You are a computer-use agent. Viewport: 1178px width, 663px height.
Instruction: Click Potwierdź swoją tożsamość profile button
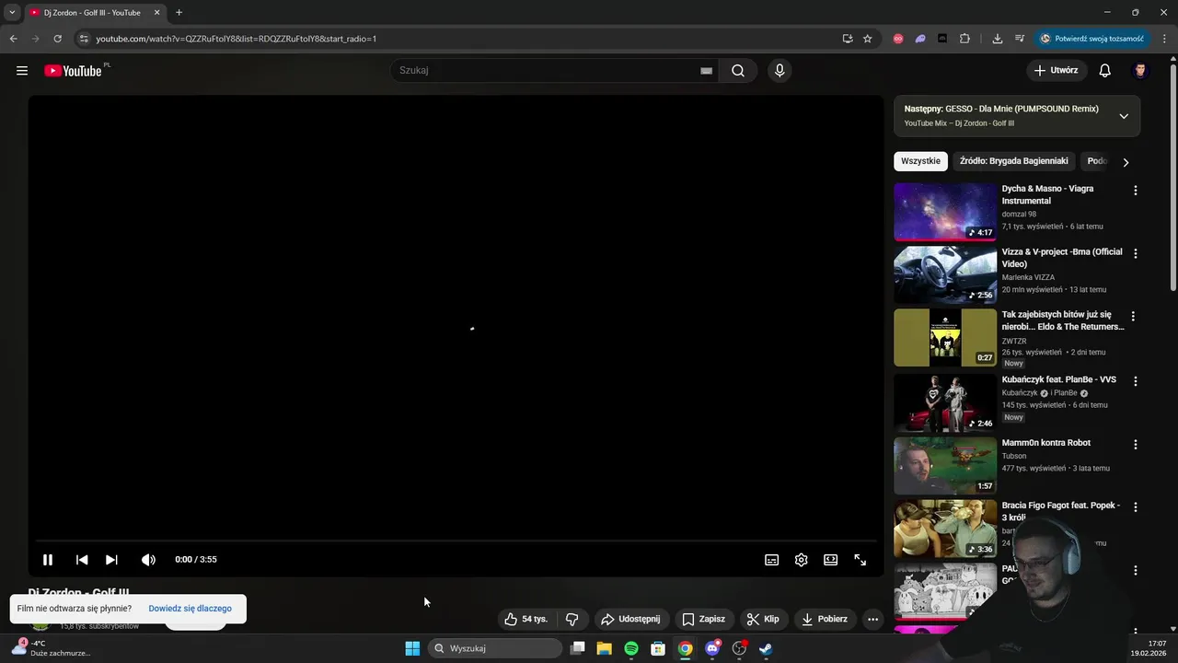point(1091,39)
